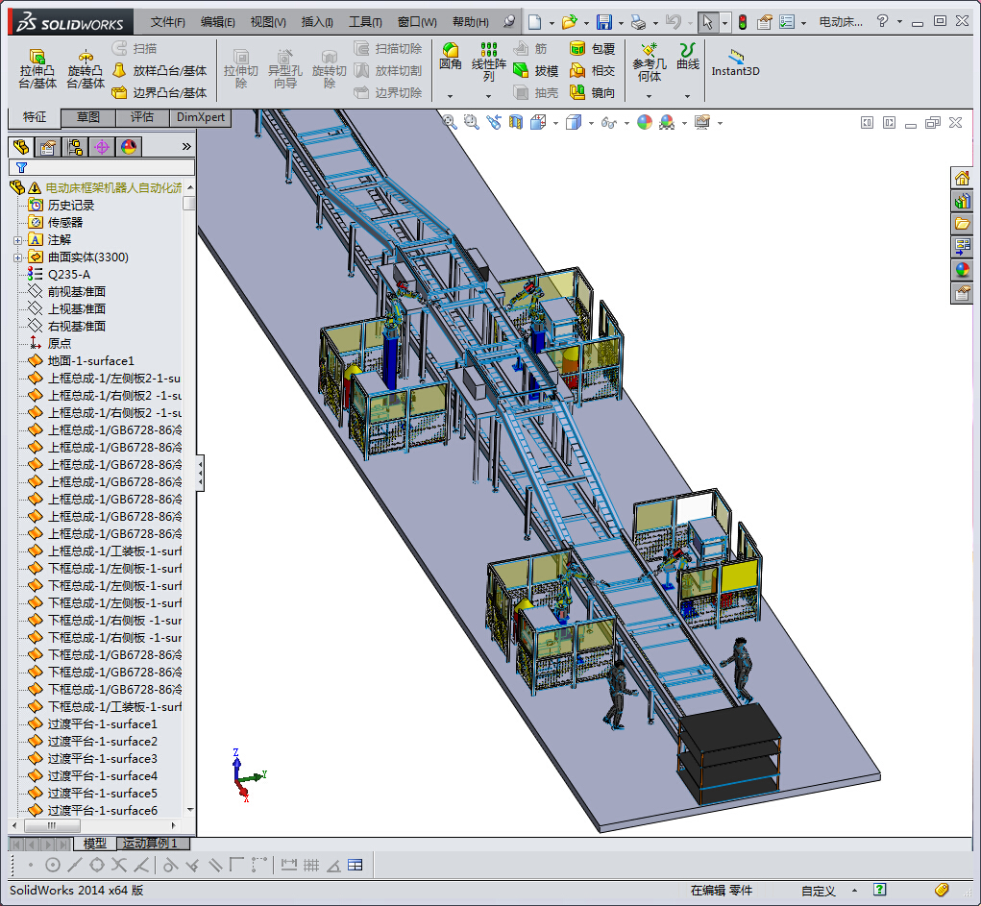The height and width of the screenshot is (906, 981).
Task: Expand the 曲面实体(3300) folder node
Action: 17,257
